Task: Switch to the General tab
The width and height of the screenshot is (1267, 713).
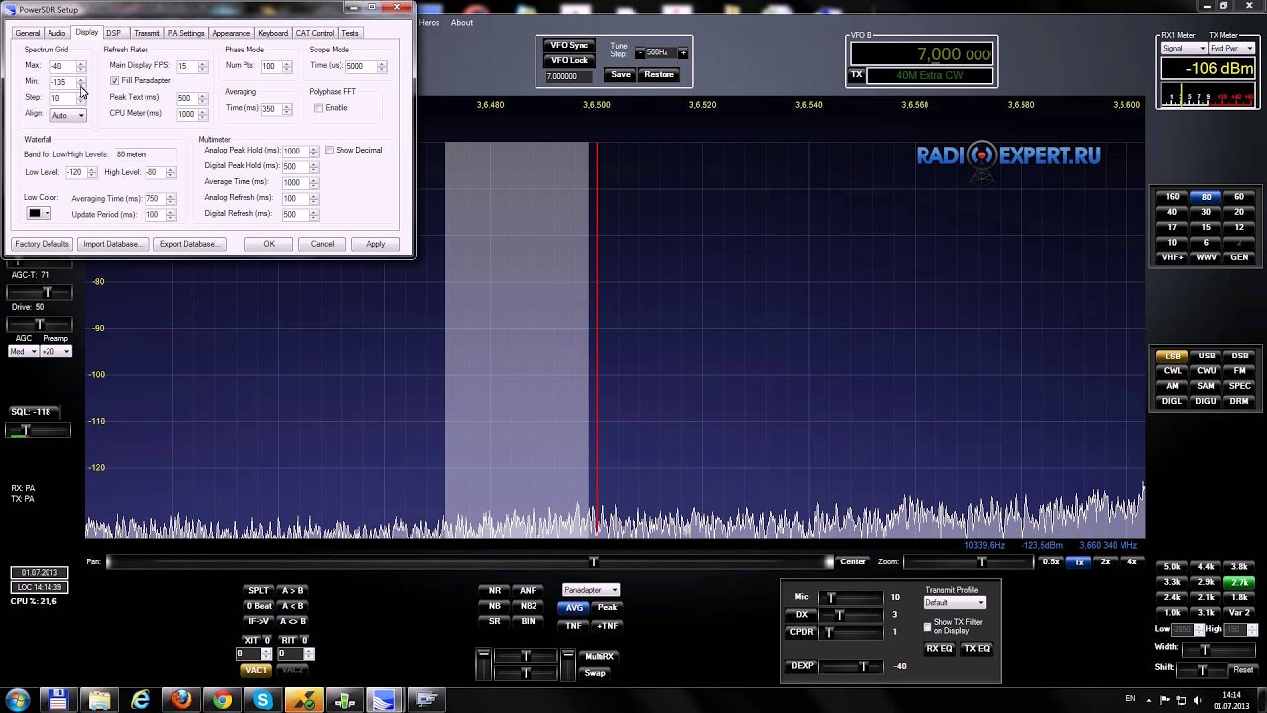Action: click(27, 33)
